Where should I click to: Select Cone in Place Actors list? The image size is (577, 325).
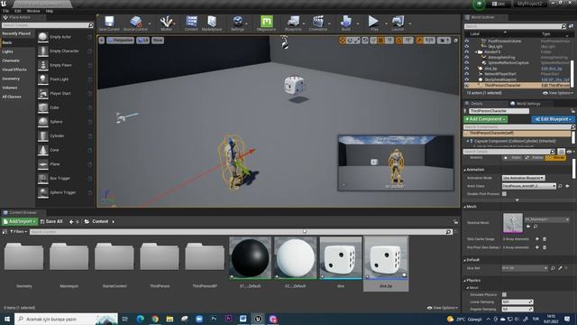point(65,150)
